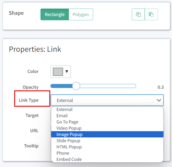Choose External from the link type list
Screen dimensions: 172x167
[64, 109]
